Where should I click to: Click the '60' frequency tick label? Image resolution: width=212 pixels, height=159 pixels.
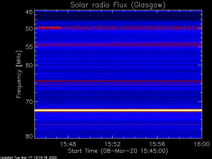29,65
